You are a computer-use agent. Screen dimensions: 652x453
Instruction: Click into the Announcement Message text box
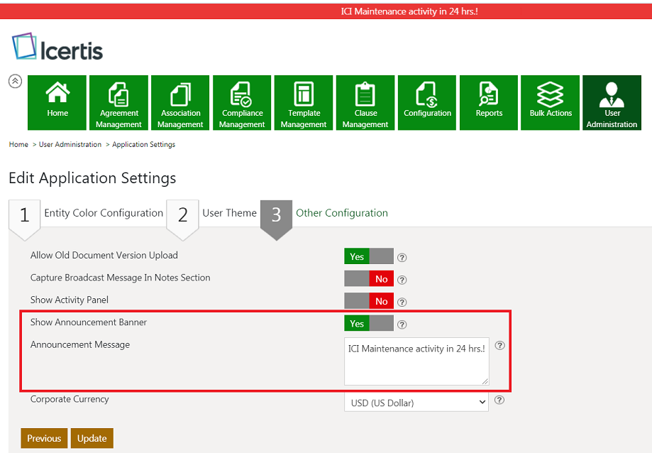pos(416,361)
